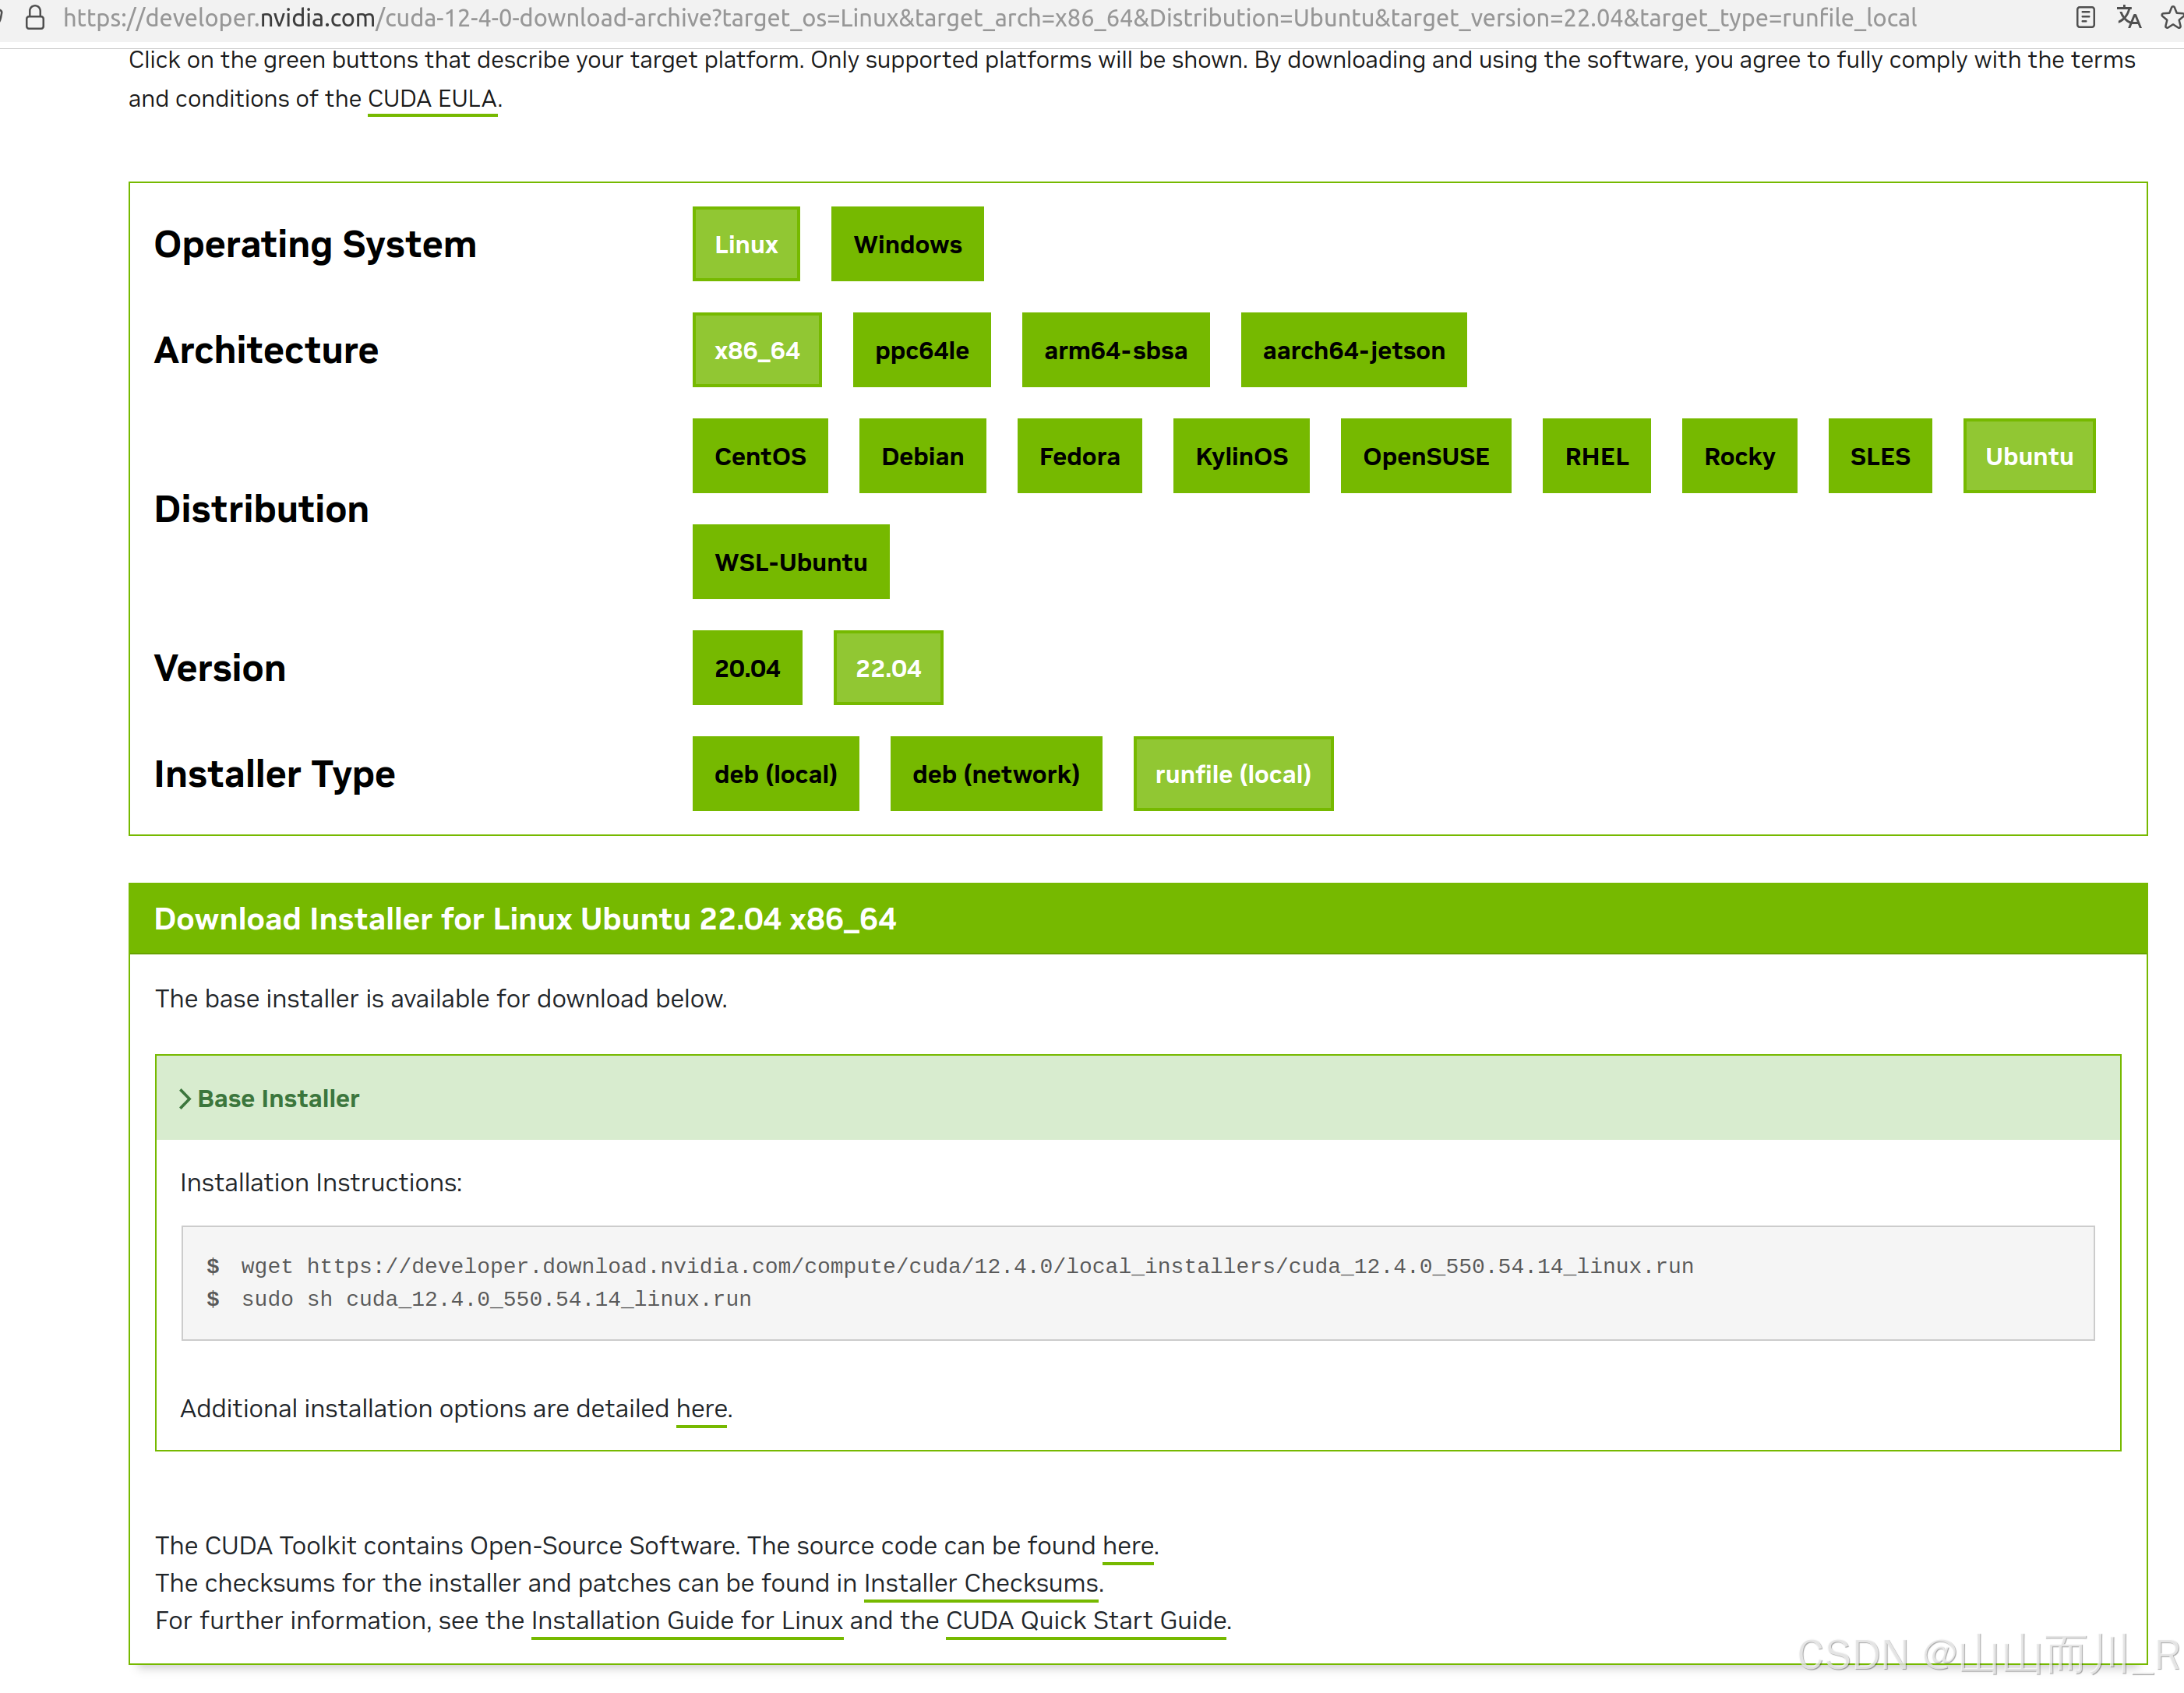
Task: Choose deb (network) installer type
Action: click(x=996, y=774)
